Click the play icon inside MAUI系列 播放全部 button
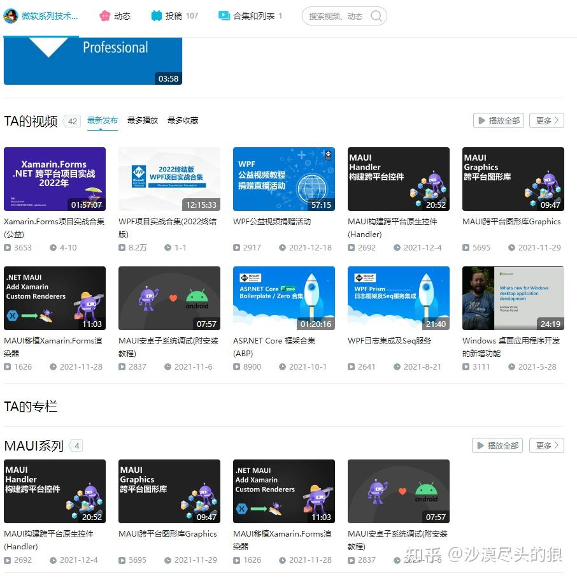Viewport: 577px width, 578px height. point(481,445)
